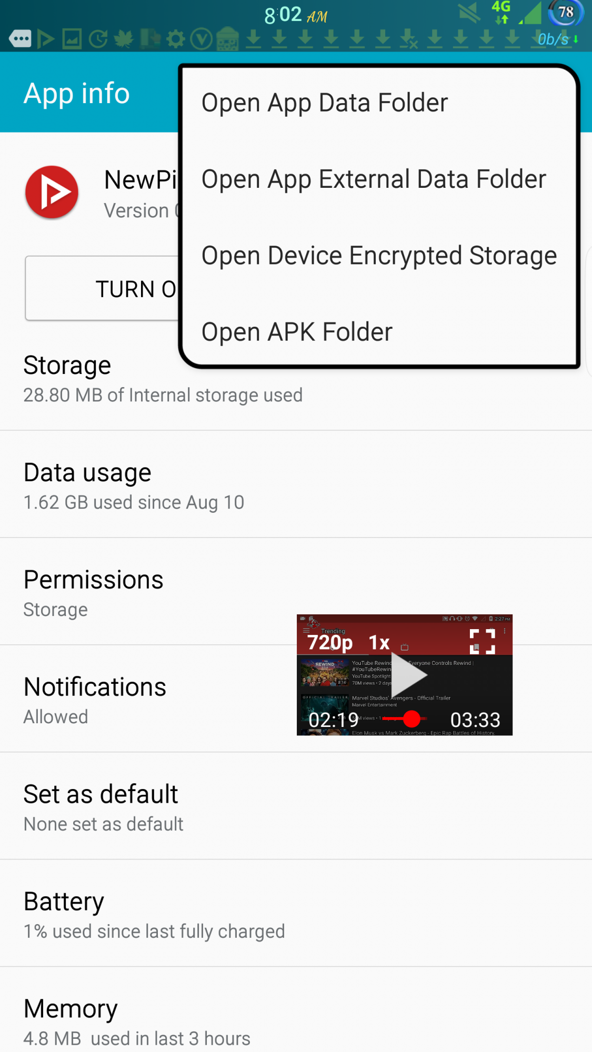The height and width of the screenshot is (1052, 592).
Task: Open the 720p quality selector
Action: (330, 642)
